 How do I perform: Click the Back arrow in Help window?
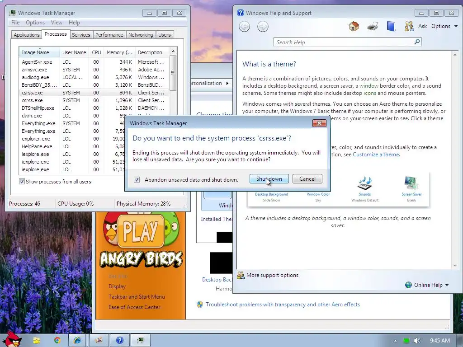click(244, 27)
